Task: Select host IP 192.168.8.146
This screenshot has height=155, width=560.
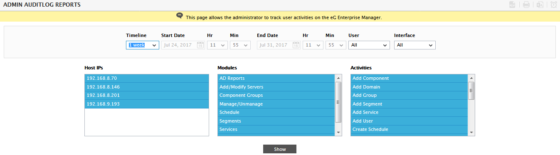Action: coord(147,87)
